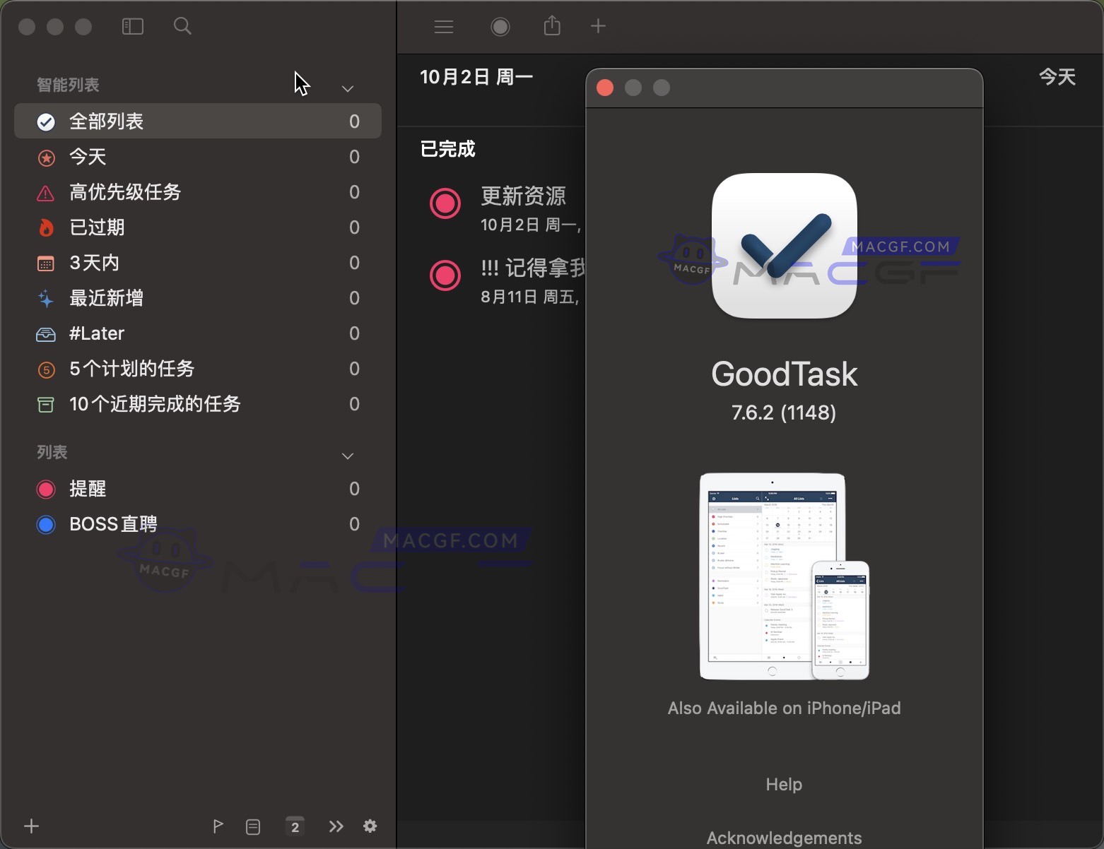Open GoodTask settings gear
1104x849 pixels.
pos(370,826)
